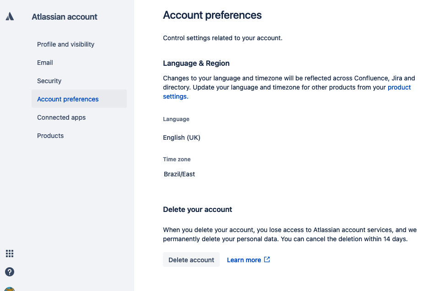The width and height of the screenshot is (444, 291).
Task: Open the help question mark icon
Action: coord(10,272)
